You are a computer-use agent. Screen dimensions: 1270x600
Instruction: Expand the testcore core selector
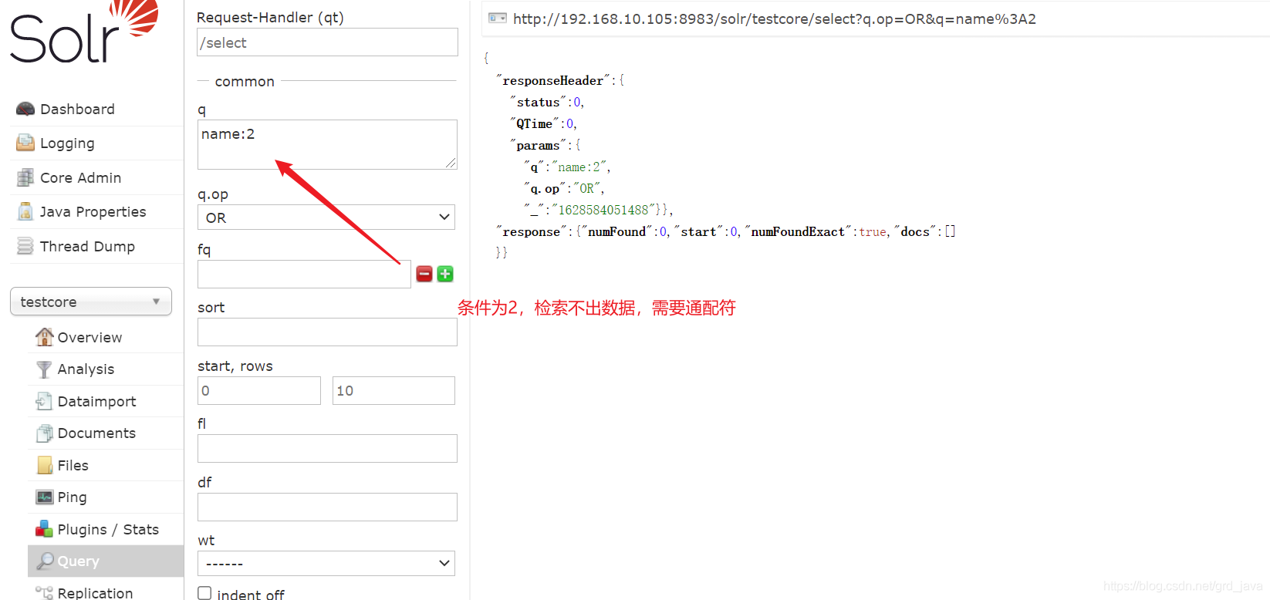coord(91,302)
